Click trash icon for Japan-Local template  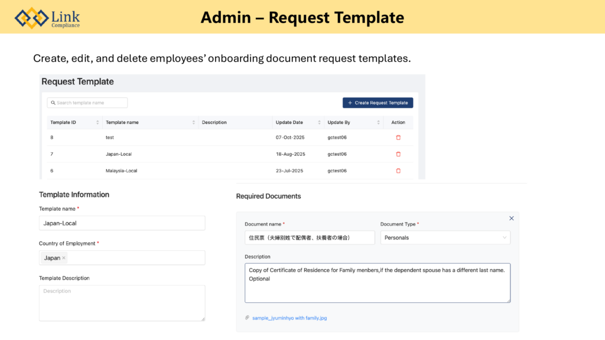pos(398,154)
